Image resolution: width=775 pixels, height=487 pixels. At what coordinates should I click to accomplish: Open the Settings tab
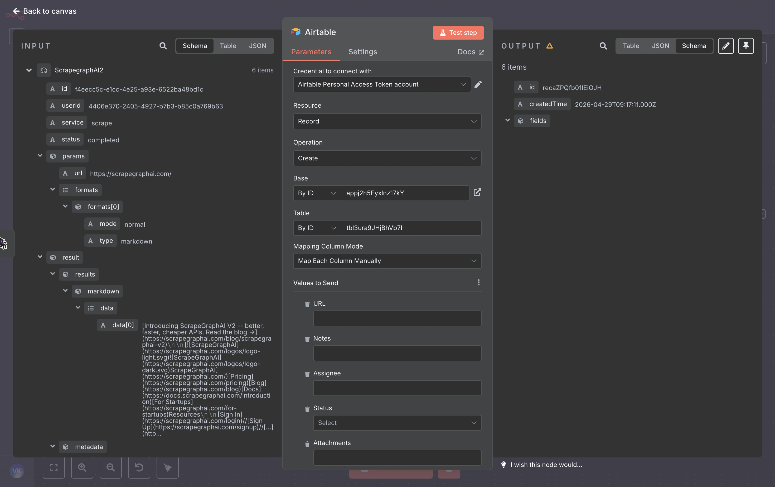[x=363, y=52]
